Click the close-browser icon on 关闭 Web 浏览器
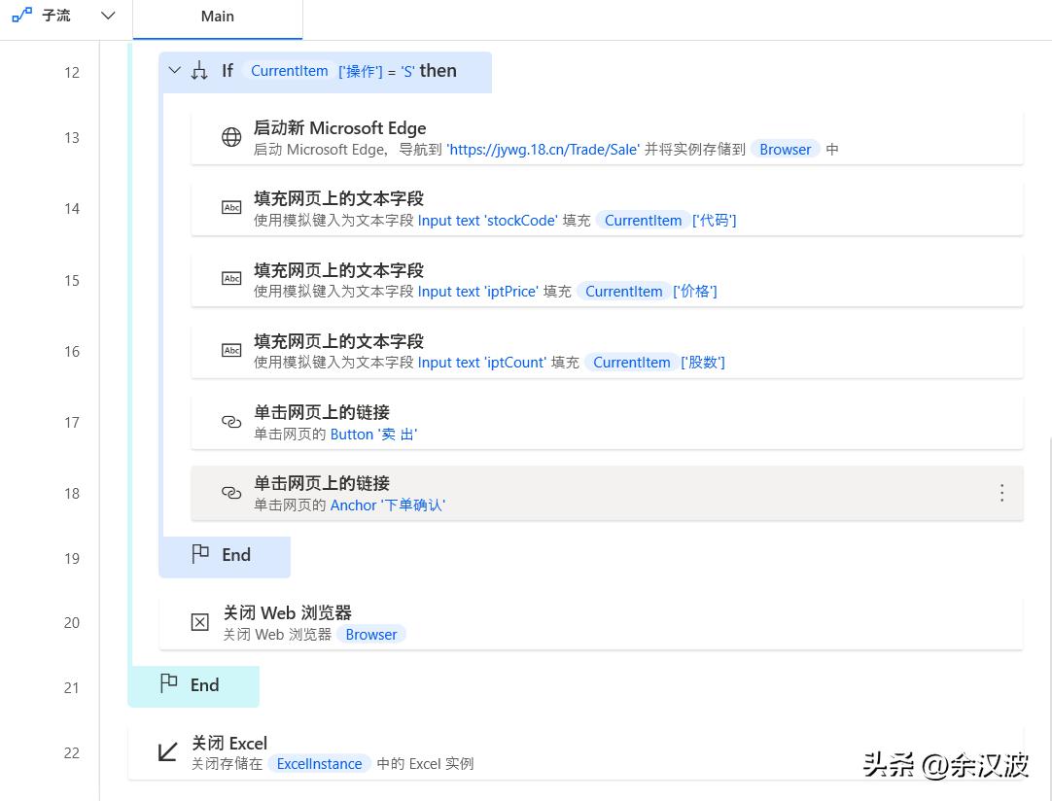This screenshot has height=801, width=1052. pos(199,622)
